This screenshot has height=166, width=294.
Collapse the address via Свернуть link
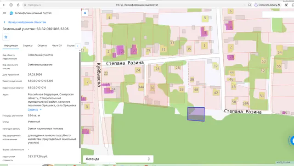coord(34,110)
